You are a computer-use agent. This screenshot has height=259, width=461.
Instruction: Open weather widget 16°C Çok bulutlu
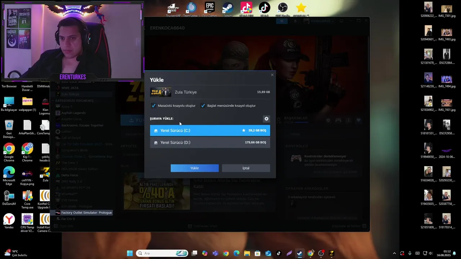click(15, 253)
